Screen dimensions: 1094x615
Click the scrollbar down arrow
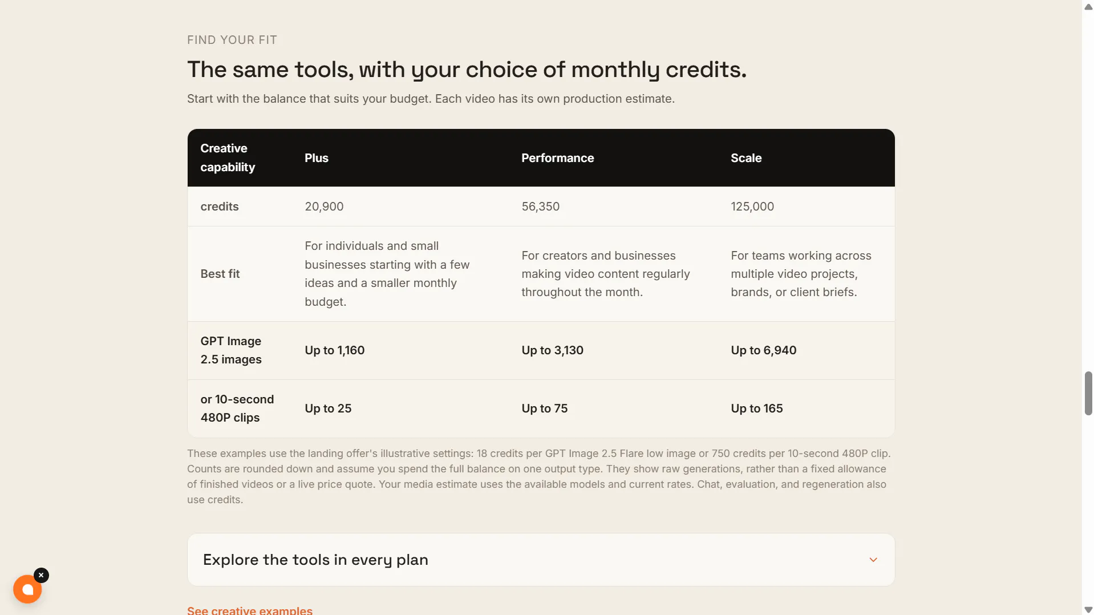[1088, 609]
